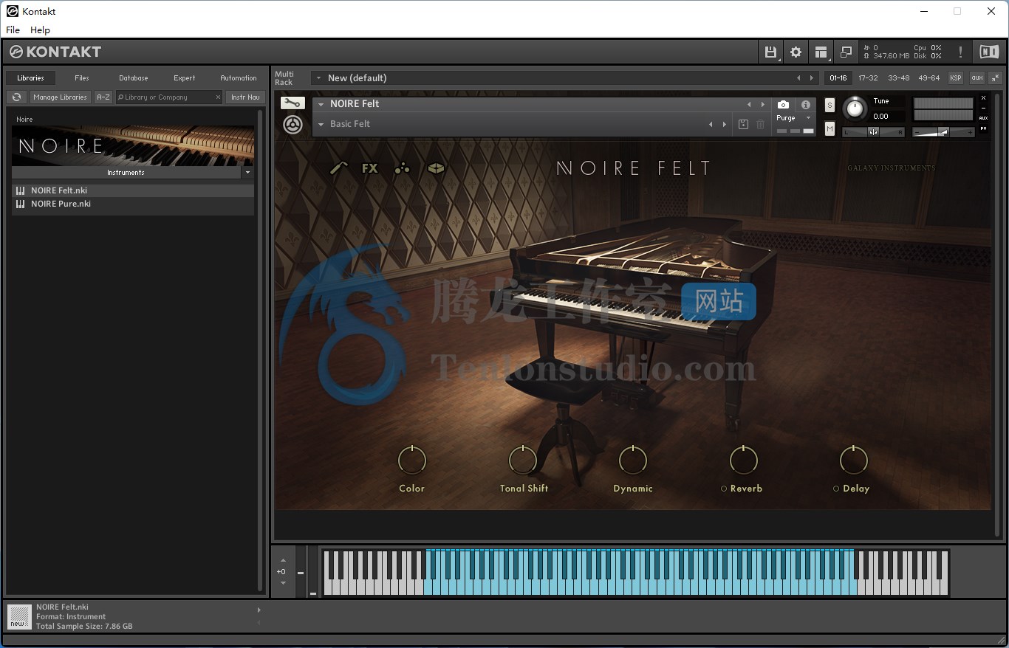This screenshot has width=1009, height=648.
Task: Click the NOIRE instrument round logo icon
Action: (293, 125)
